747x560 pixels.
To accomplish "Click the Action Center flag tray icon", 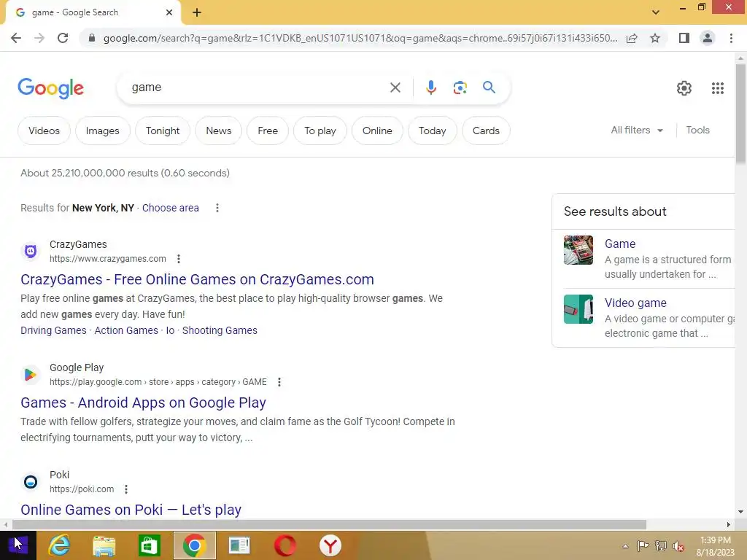I will [x=643, y=546].
